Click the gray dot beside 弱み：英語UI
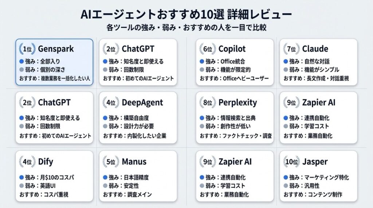 click(x=21, y=186)
